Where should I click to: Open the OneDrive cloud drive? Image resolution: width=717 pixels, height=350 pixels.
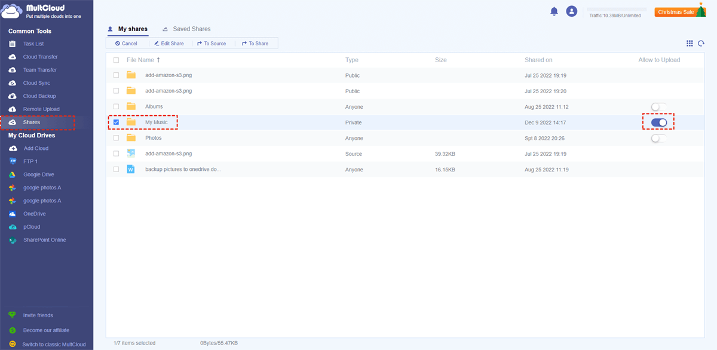pyautogui.click(x=34, y=214)
